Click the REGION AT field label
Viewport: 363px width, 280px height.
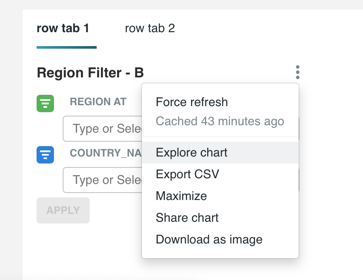(x=98, y=102)
